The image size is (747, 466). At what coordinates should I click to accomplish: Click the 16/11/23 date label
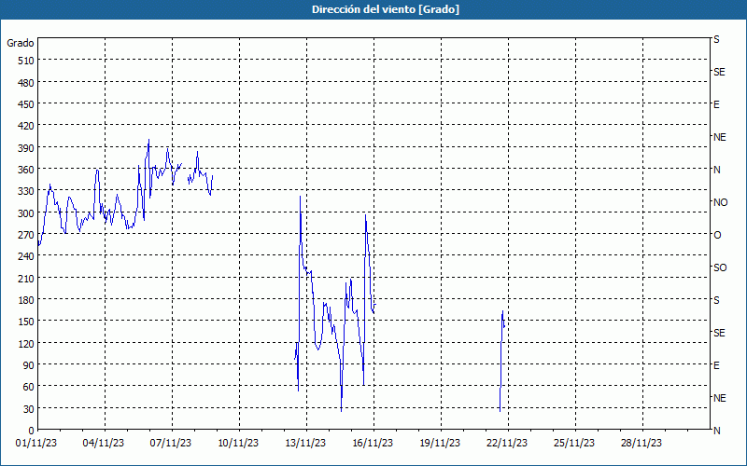(373, 444)
